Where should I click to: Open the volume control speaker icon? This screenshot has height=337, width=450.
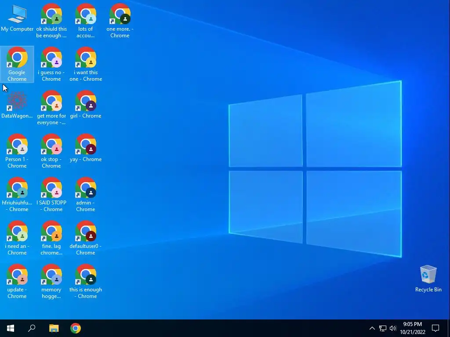pyautogui.click(x=392, y=328)
